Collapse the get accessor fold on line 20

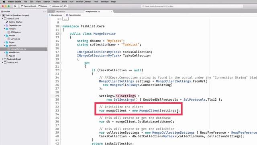tap(61, 63)
